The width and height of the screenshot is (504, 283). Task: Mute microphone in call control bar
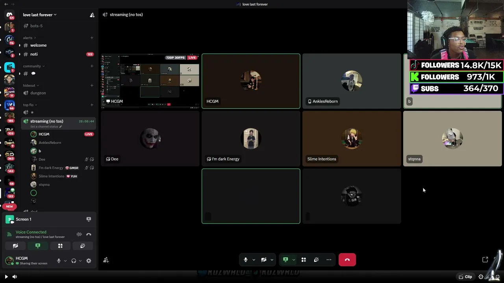click(246, 260)
